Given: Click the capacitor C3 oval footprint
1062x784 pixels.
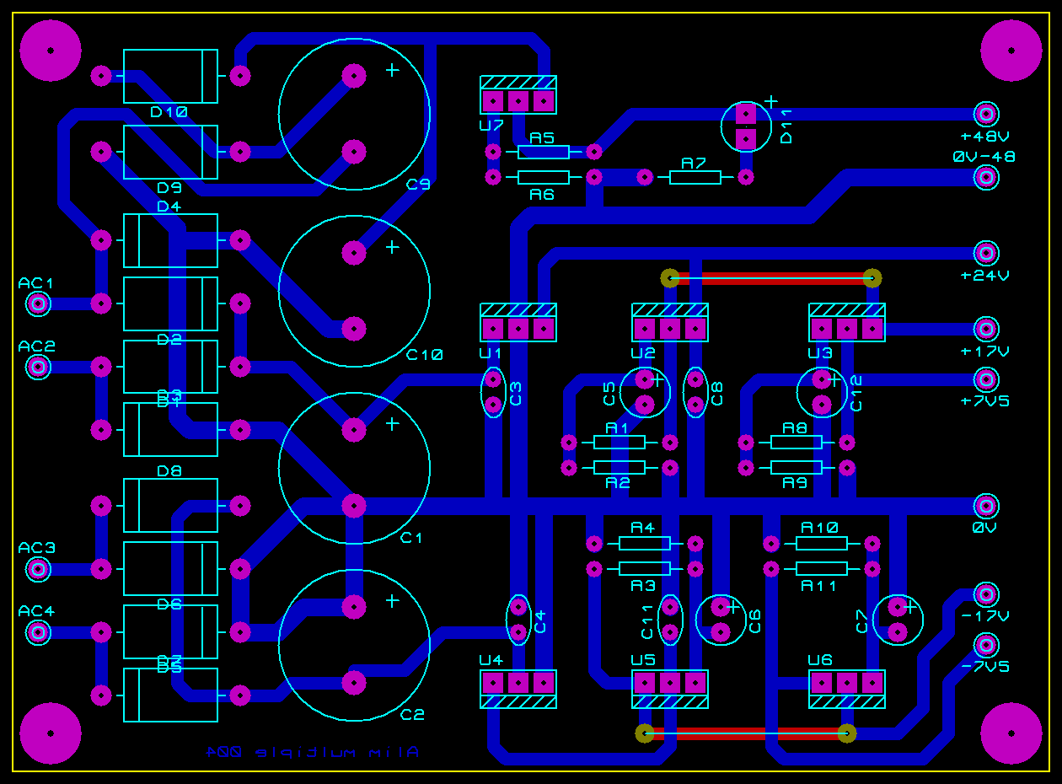Looking at the screenshot, I should click(x=493, y=392).
